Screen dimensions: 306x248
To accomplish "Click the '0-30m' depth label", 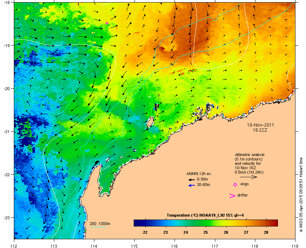I will (202, 179).
